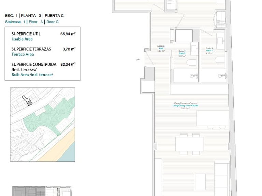Click the Bath 1 washbasin symbol

pyautogui.click(x=221, y=41)
